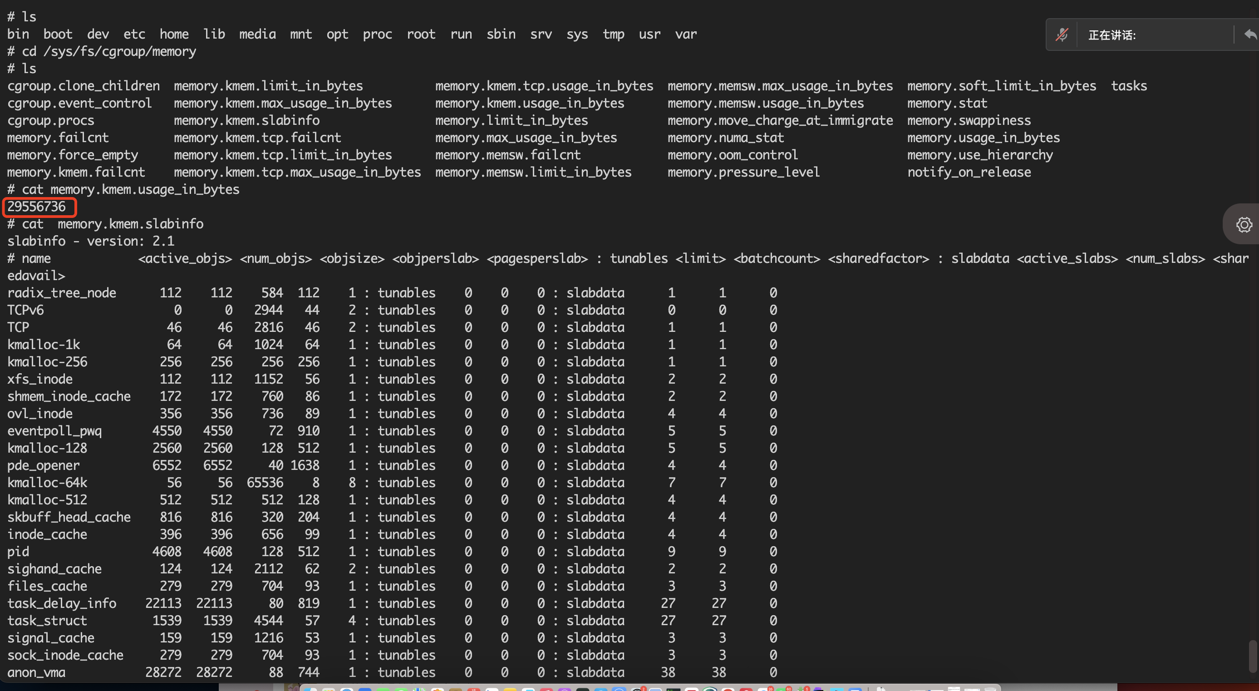This screenshot has height=691, width=1259.
Task: Select 'memory.soft_limit_in_bytes' in the listing
Action: (x=1002, y=86)
